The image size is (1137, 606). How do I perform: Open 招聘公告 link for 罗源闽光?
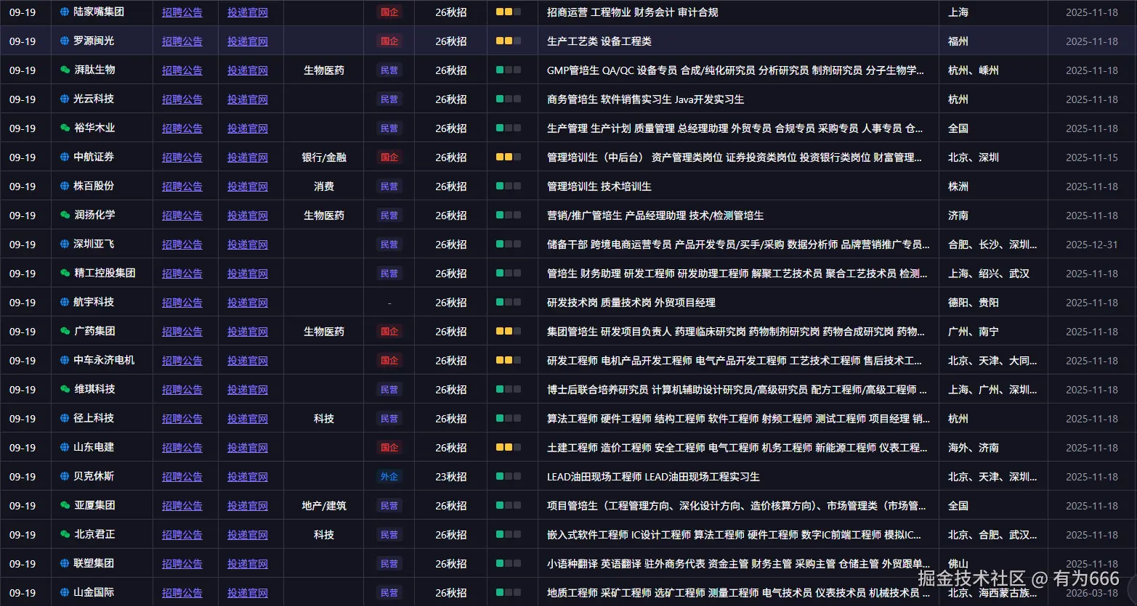point(182,41)
